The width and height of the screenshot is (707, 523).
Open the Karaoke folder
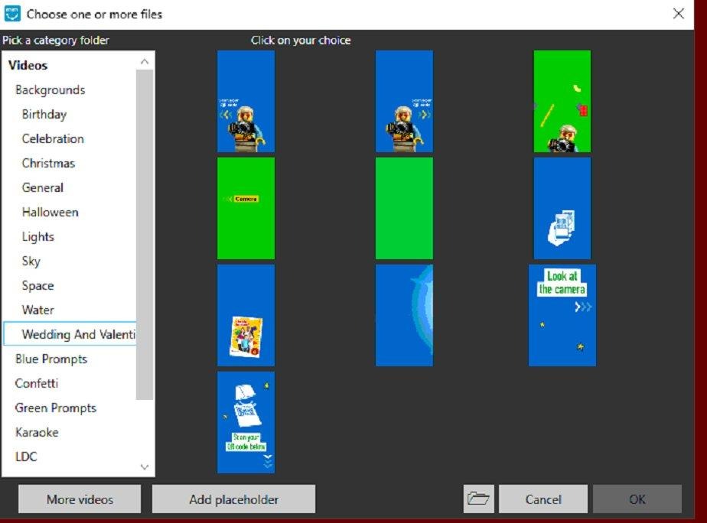click(37, 433)
